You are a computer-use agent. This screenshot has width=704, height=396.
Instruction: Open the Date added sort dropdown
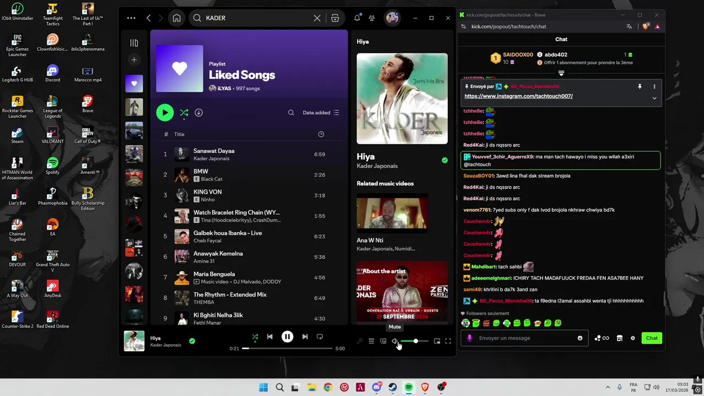[x=321, y=113]
